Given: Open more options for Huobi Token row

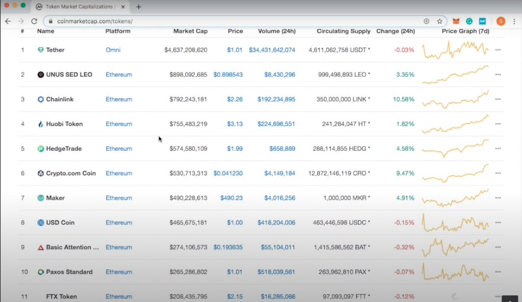Looking at the screenshot, I should coord(498,124).
